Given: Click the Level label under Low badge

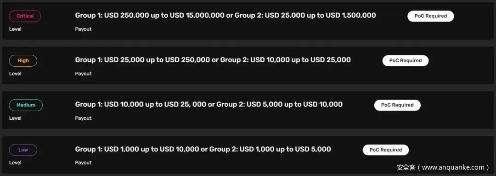Looking at the screenshot, I should coord(15,163).
